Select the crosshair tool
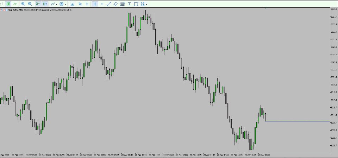The width and height of the screenshot is (338, 158). (87, 4)
